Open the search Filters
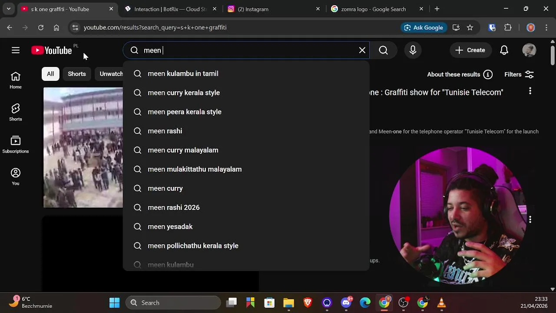This screenshot has height=313, width=556. pyautogui.click(x=519, y=74)
